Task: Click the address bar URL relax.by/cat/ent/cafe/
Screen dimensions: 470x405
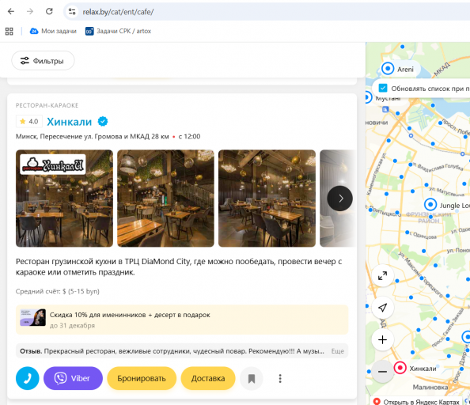Action: click(x=118, y=12)
